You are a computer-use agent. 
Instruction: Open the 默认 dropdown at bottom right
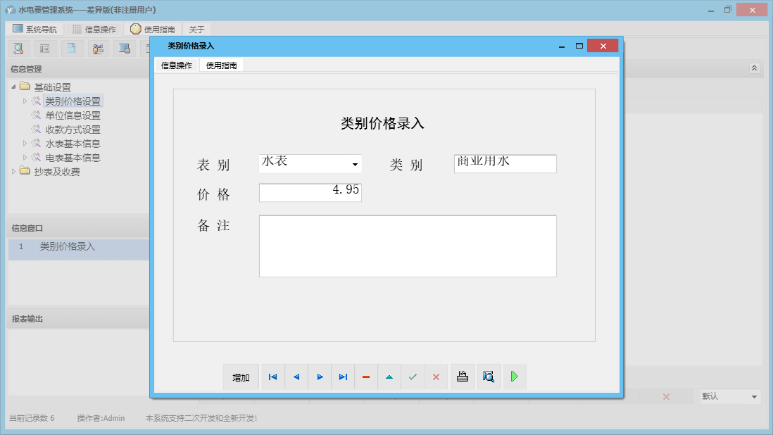(729, 396)
